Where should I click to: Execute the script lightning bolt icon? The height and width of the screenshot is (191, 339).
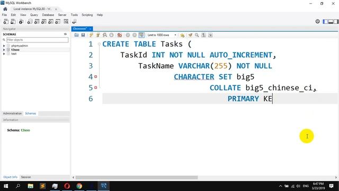coord(91,35)
